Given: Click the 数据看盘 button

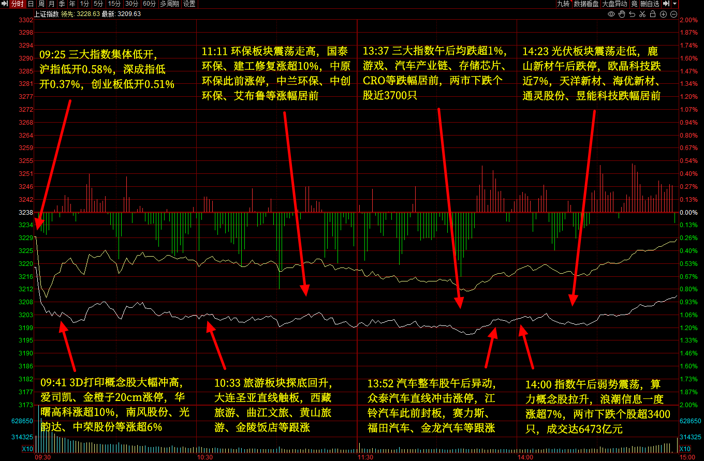Looking at the screenshot, I should click(x=586, y=4).
